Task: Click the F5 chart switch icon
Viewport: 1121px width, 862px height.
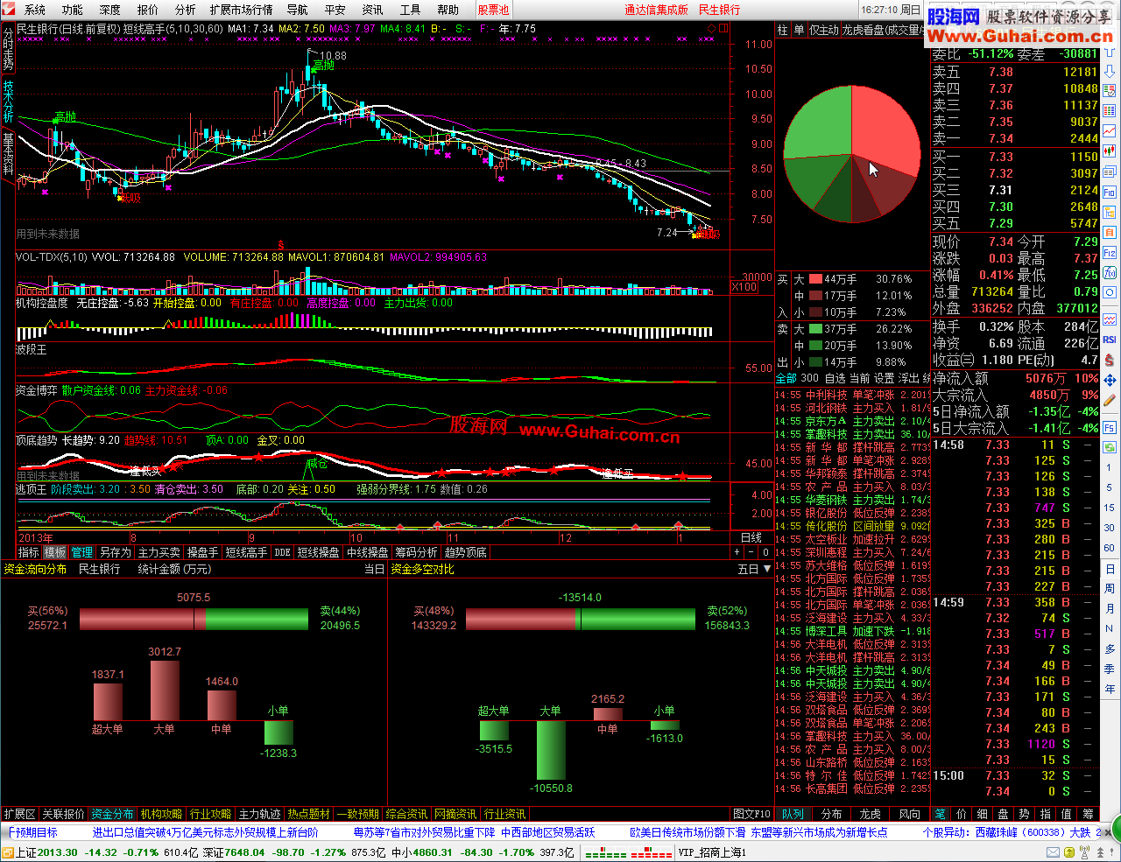Action: point(1110,426)
